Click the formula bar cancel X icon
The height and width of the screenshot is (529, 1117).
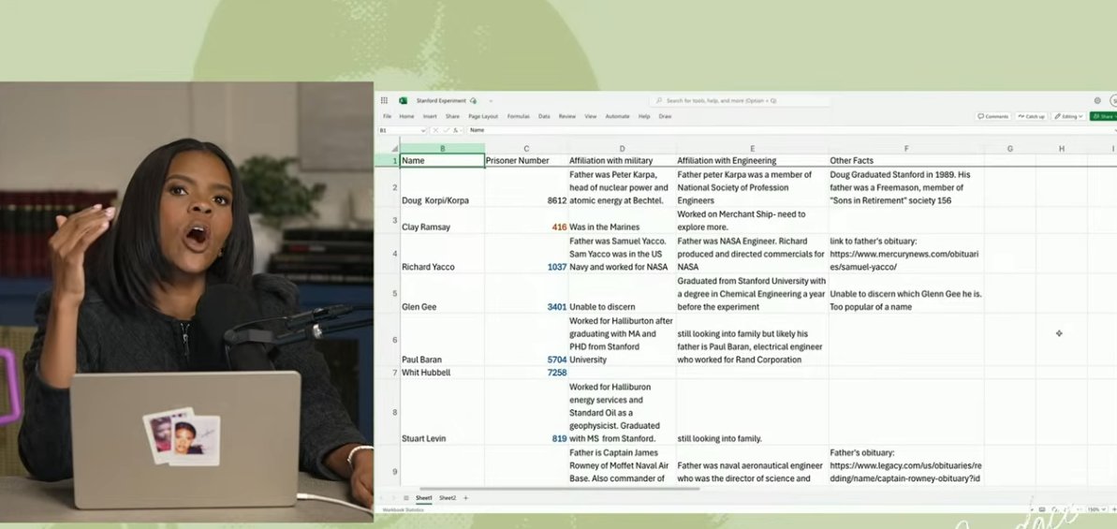point(435,130)
